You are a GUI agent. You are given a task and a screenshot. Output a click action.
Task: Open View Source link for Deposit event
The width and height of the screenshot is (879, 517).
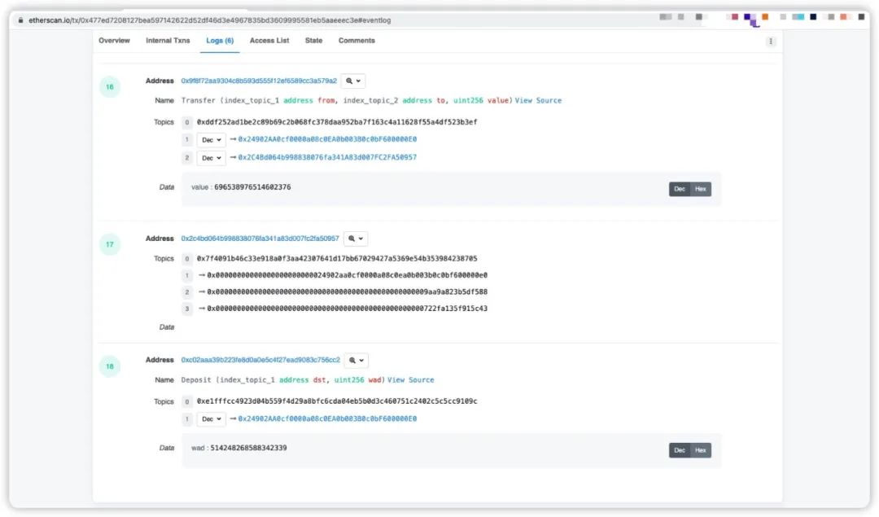(x=410, y=379)
